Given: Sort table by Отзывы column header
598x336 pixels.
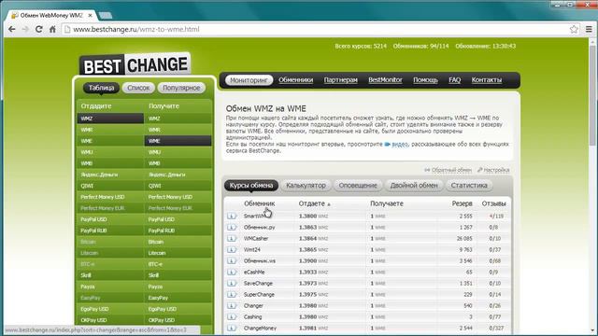Looking at the screenshot, I should point(493,203).
